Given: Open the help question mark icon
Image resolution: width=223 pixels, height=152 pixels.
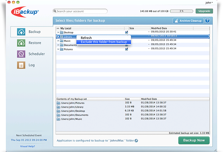Looking at the screenshot, I should point(207,21).
